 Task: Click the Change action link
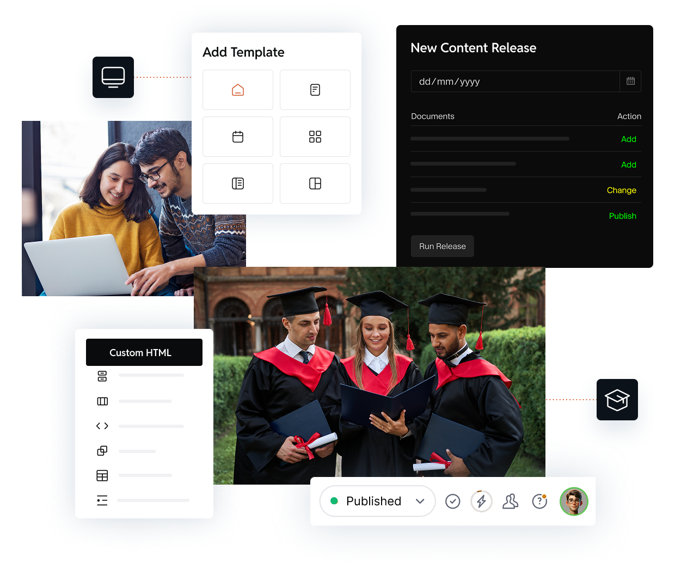coord(622,191)
